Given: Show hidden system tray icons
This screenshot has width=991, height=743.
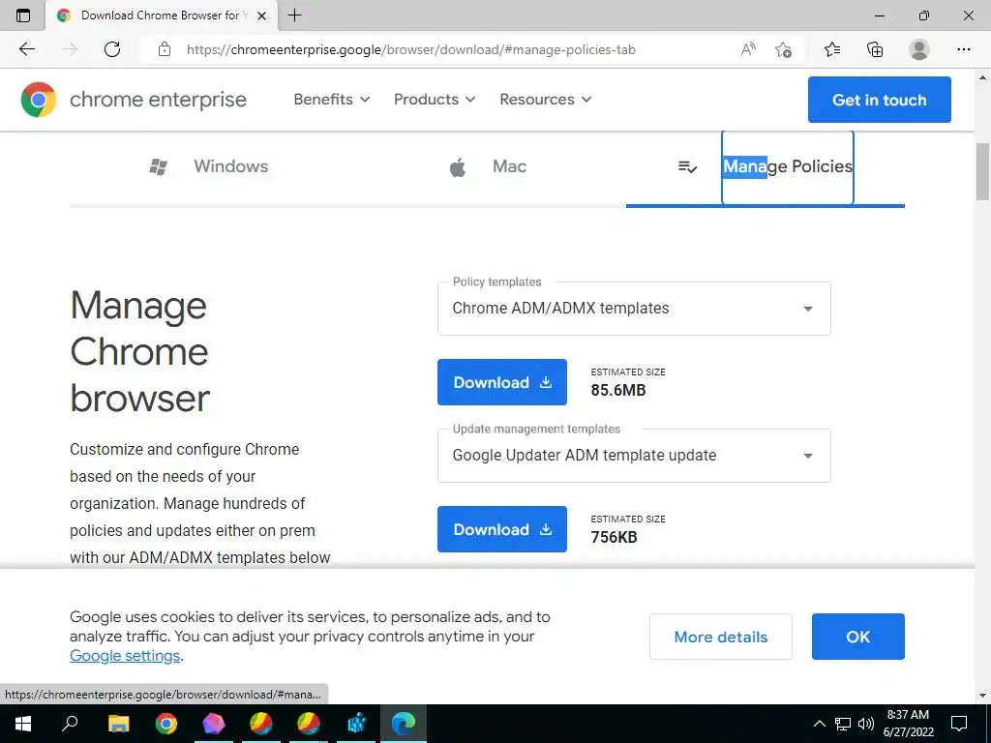Looking at the screenshot, I should pos(819,724).
